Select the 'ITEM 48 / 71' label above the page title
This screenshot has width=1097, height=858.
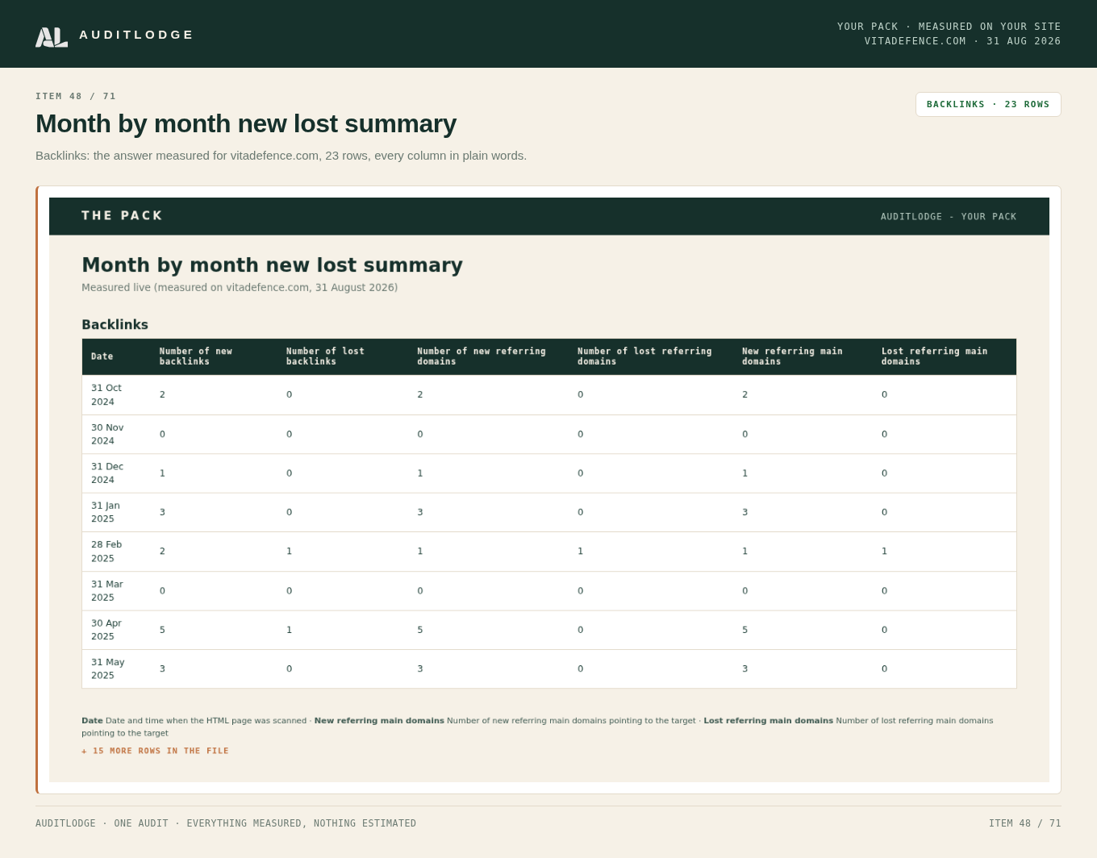tap(76, 96)
